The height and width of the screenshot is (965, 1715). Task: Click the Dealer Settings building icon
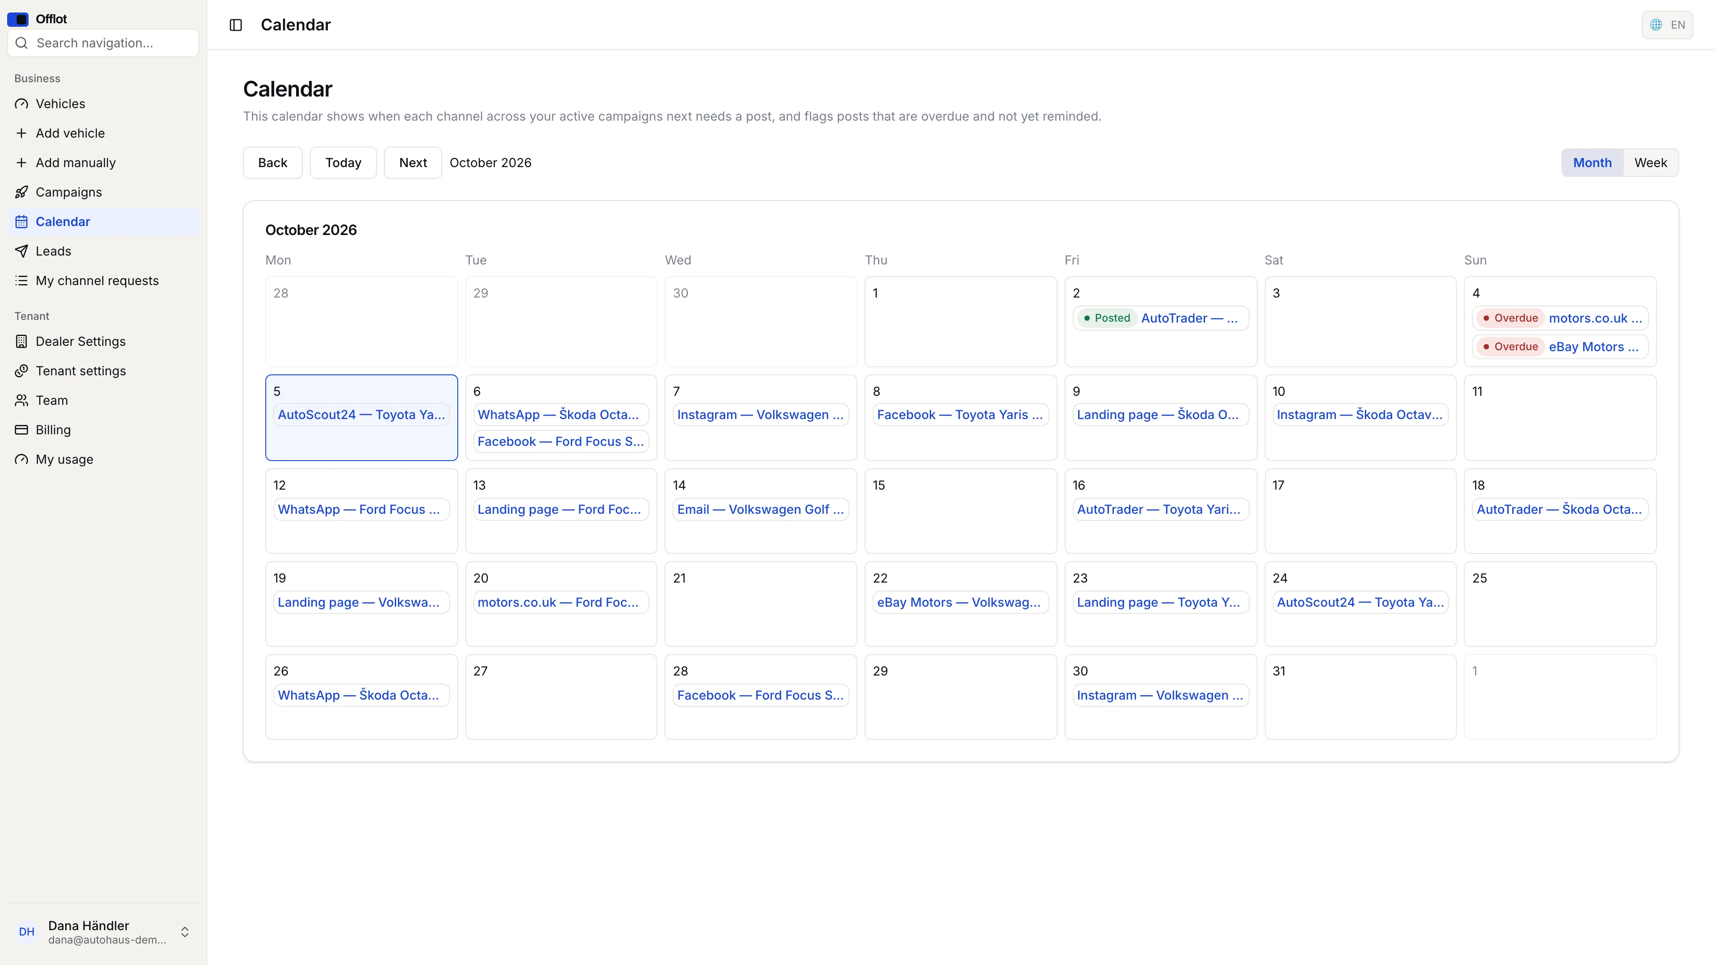pos(21,342)
